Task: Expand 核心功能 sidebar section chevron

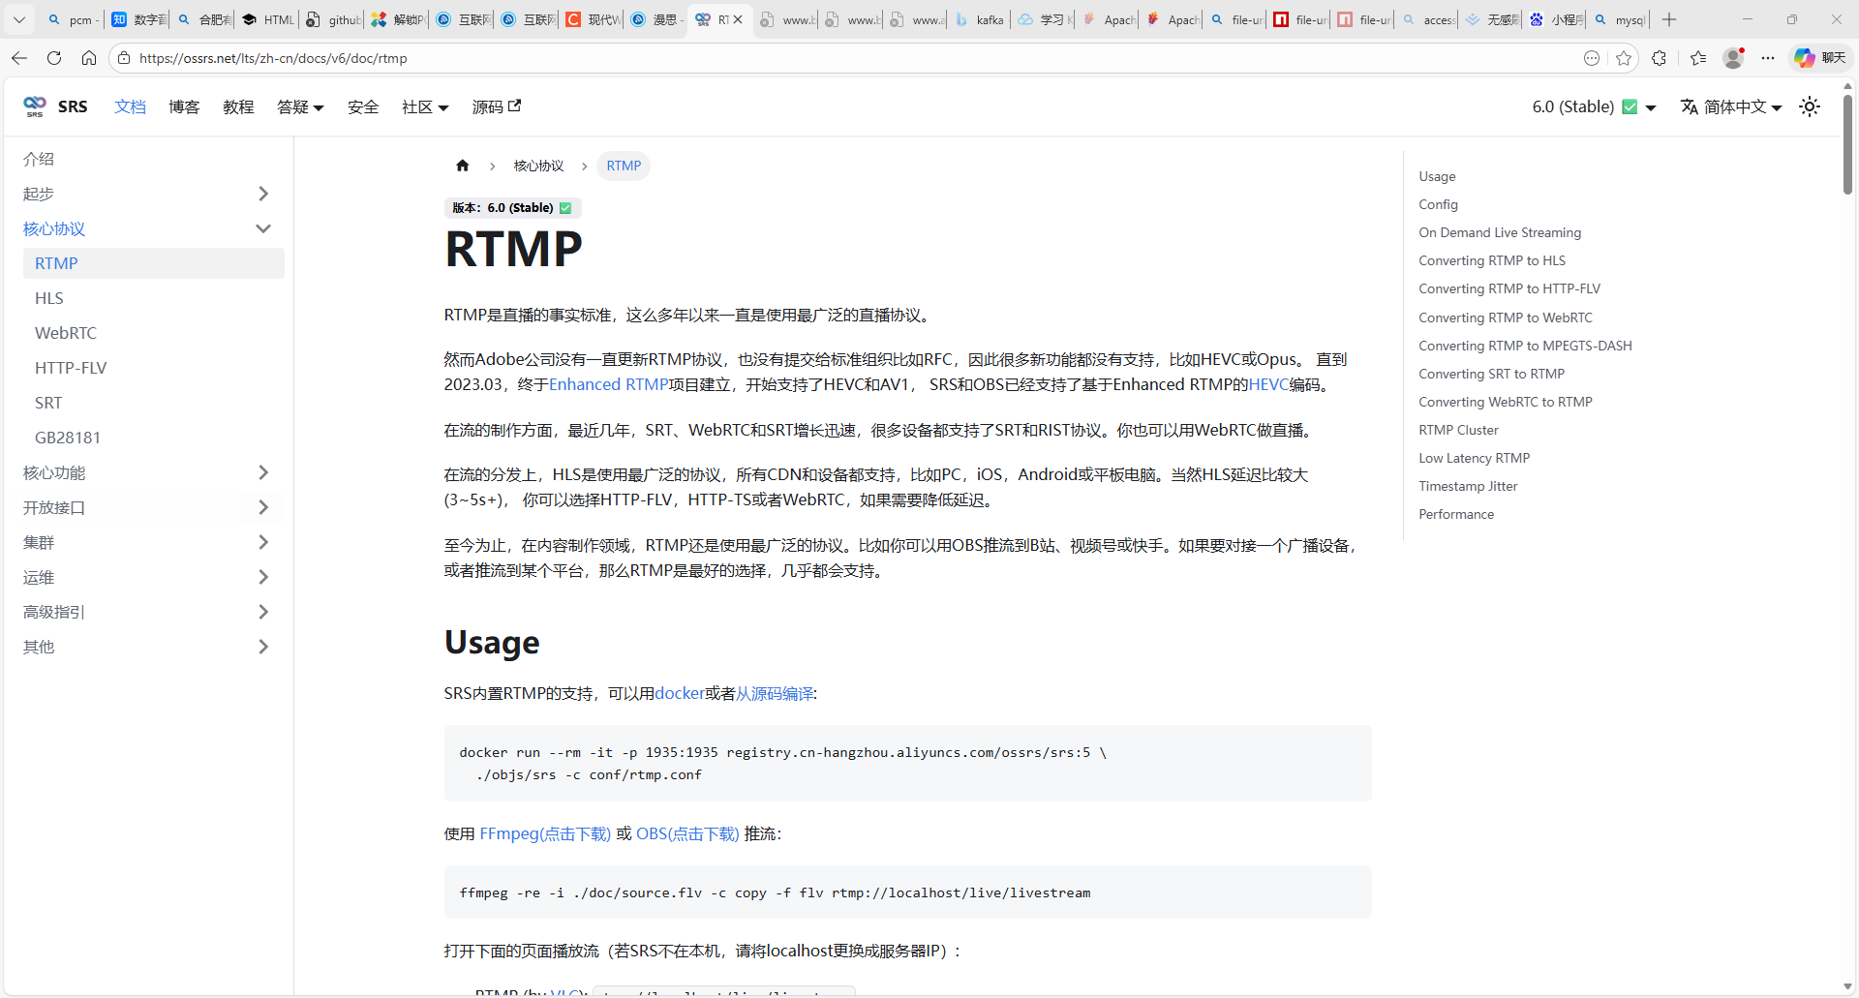Action: (263, 472)
